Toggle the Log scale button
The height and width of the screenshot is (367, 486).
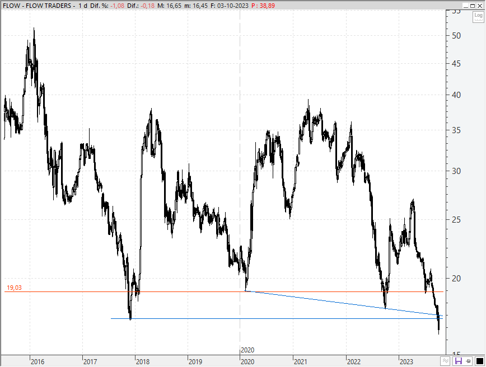(478, 17)
